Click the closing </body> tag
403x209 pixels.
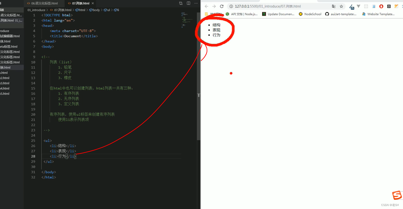coord(49,172)
